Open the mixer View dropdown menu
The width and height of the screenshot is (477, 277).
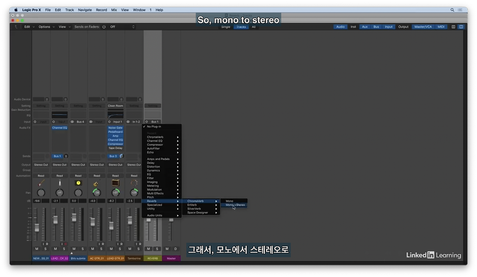click(x=64, y=27)
